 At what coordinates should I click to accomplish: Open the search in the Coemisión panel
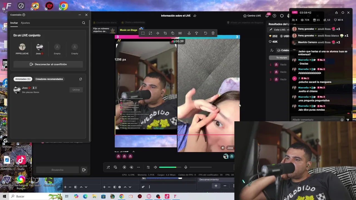click(x=83, y=23)
